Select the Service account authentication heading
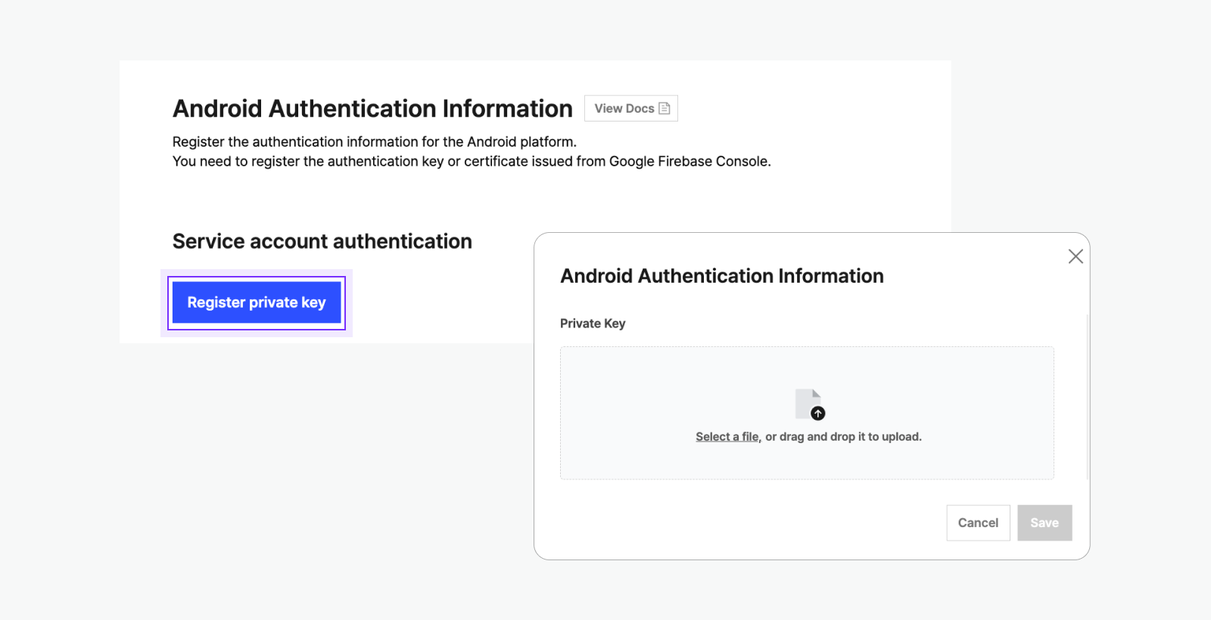The height and width of the screenshot is (620, 1211). 322,241
